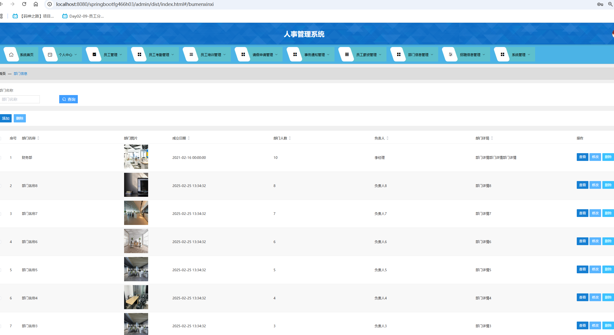
Task: Reload the page with browser refresh icon
Action: [24, 4]
